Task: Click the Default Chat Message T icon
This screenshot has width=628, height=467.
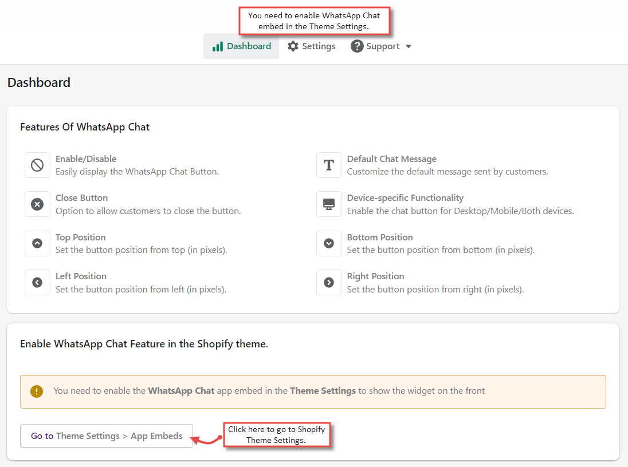Action: pyautogui.click(x=329, y=165)
